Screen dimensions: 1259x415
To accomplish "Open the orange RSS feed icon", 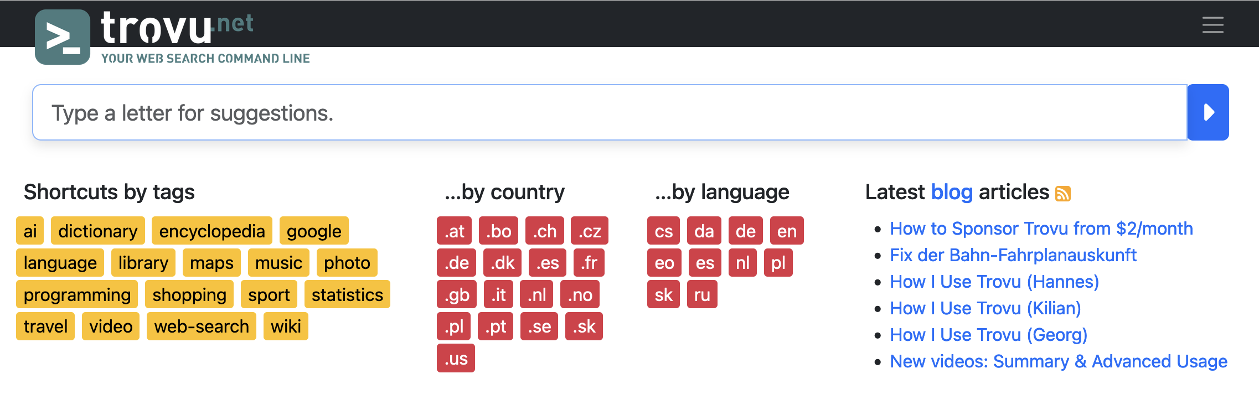I will (x=1062, y=194).
